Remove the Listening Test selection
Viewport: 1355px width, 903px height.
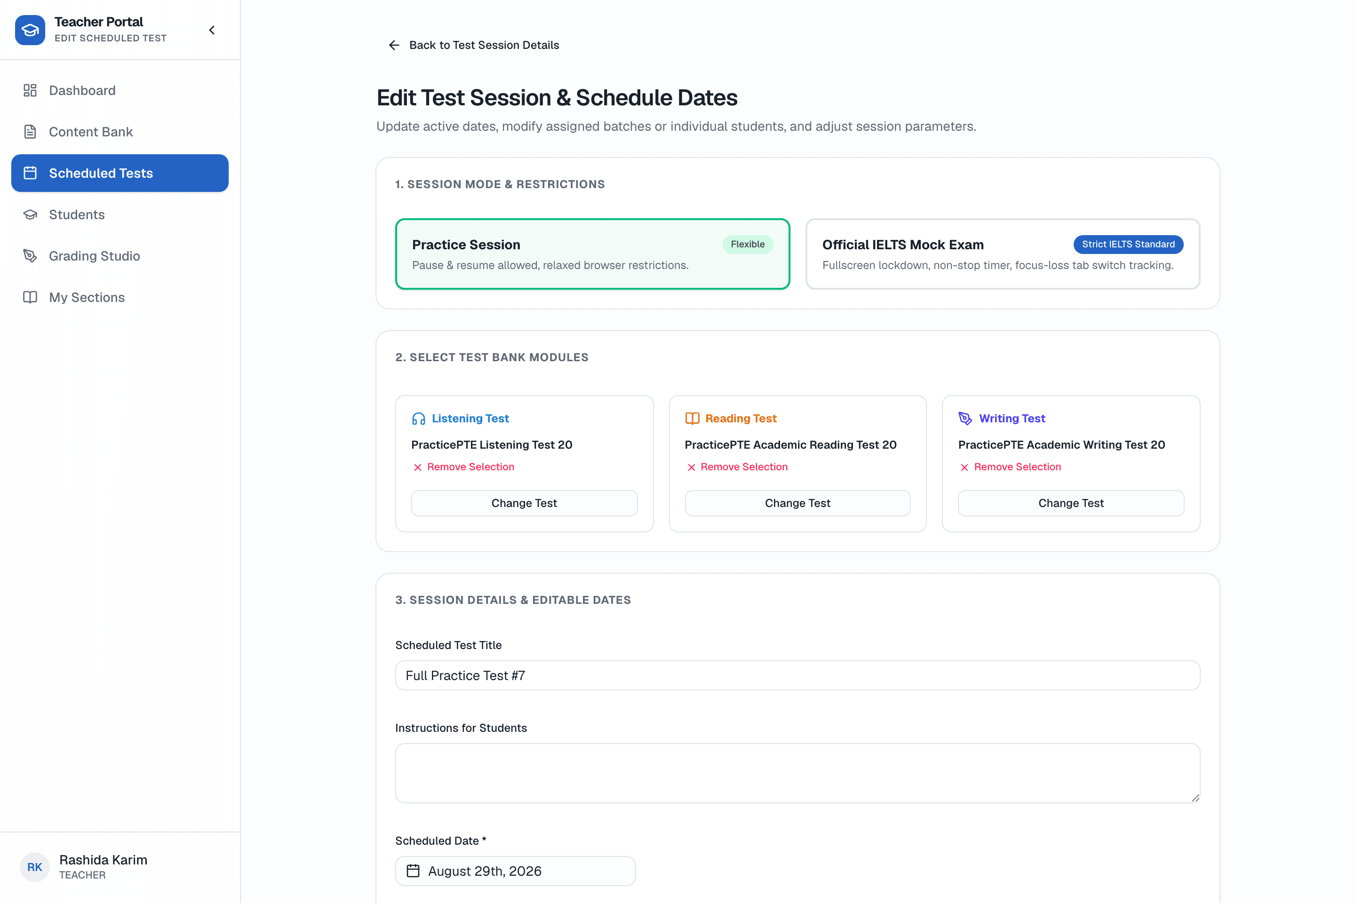[x=463, y=467]
